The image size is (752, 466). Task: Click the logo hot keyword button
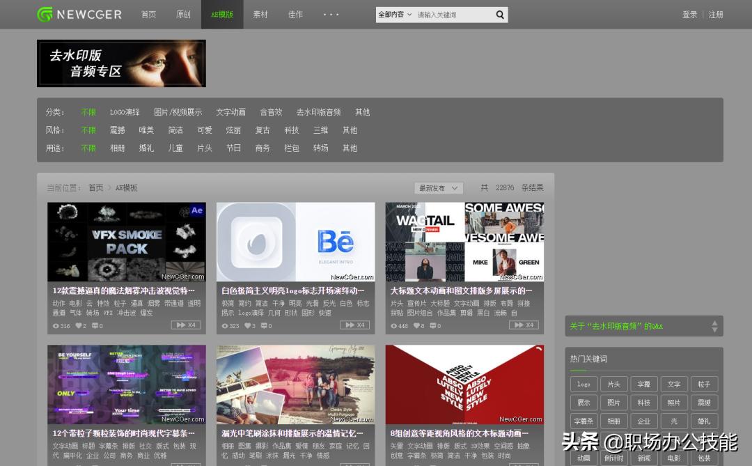pyautogui.click(x=583, y=384)
